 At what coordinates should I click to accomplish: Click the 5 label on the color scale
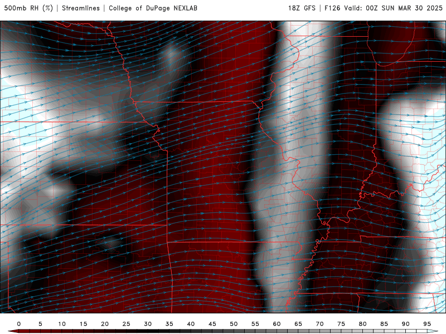(40, 324)
